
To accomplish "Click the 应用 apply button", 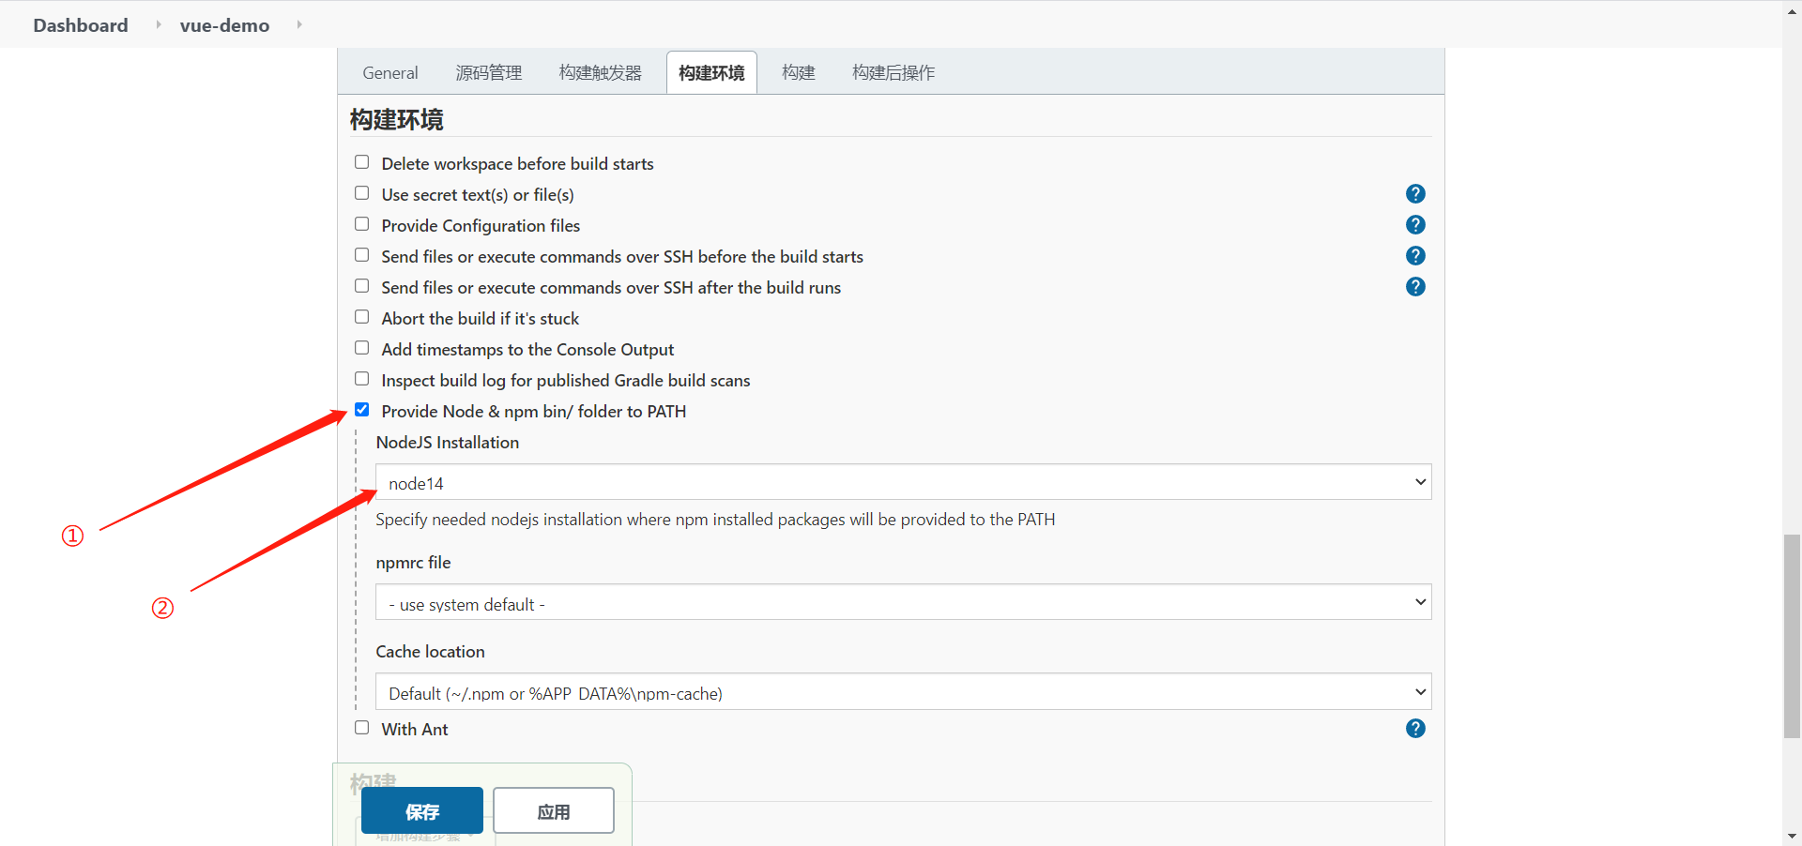I will [554, 811].
